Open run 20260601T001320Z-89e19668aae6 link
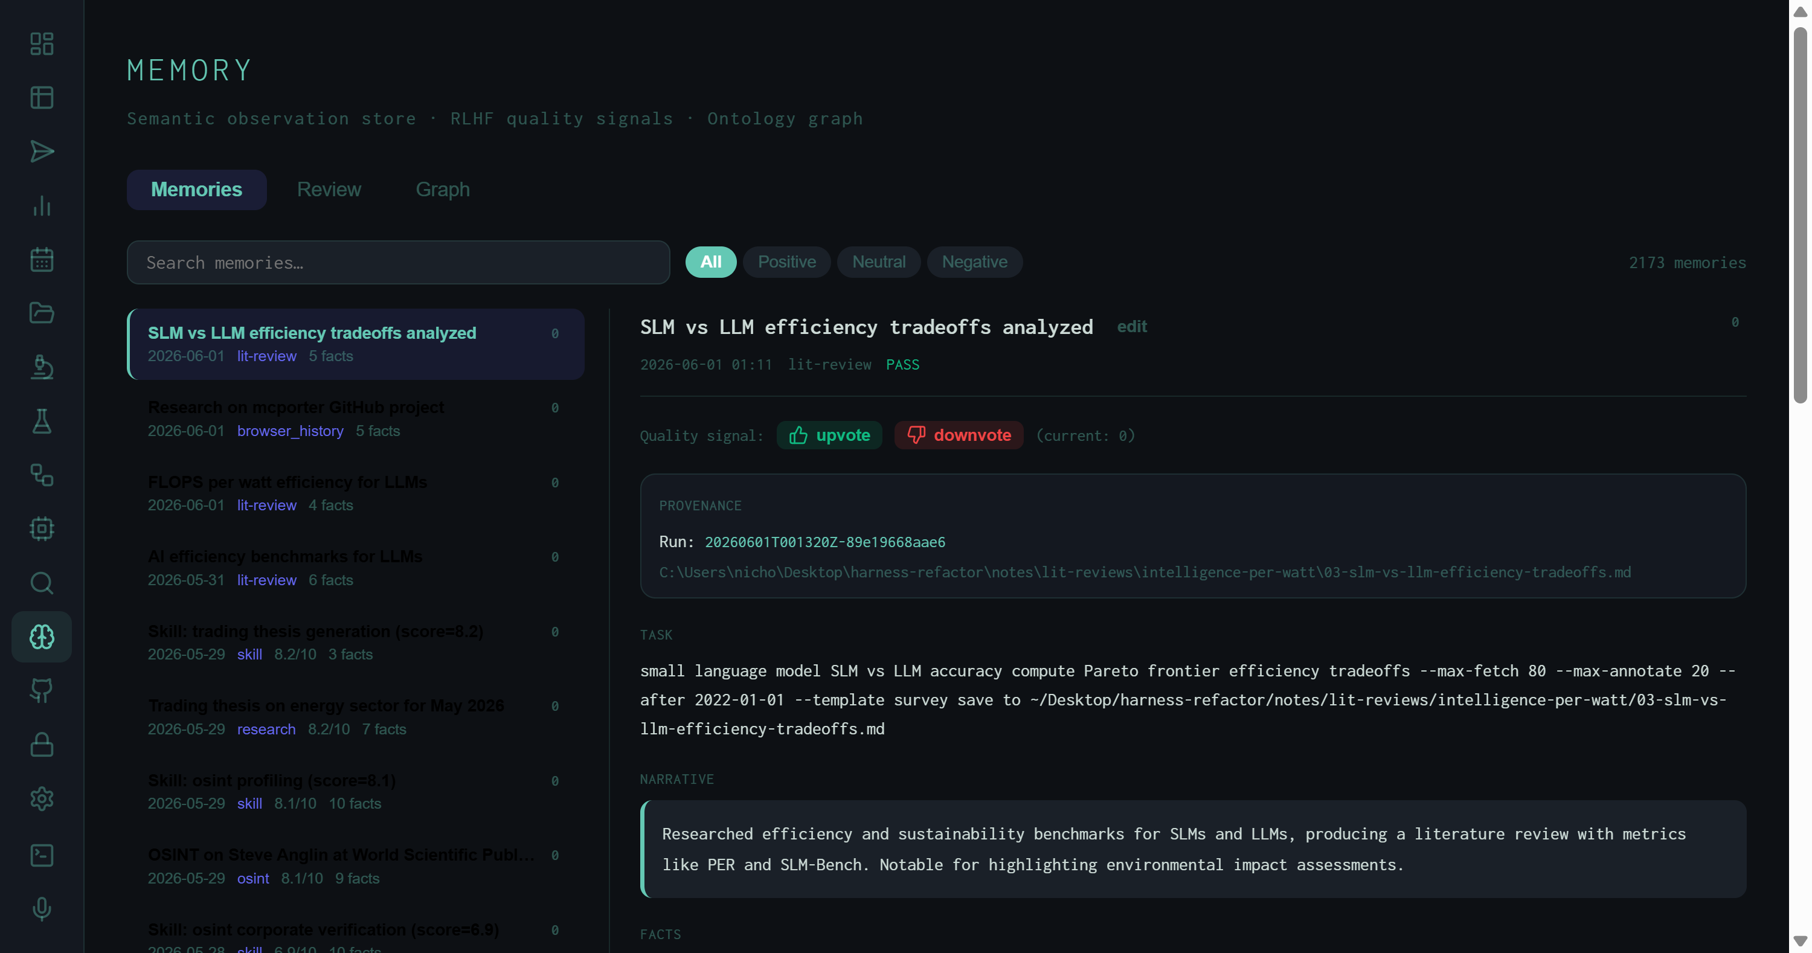 [x=824, y=542]
